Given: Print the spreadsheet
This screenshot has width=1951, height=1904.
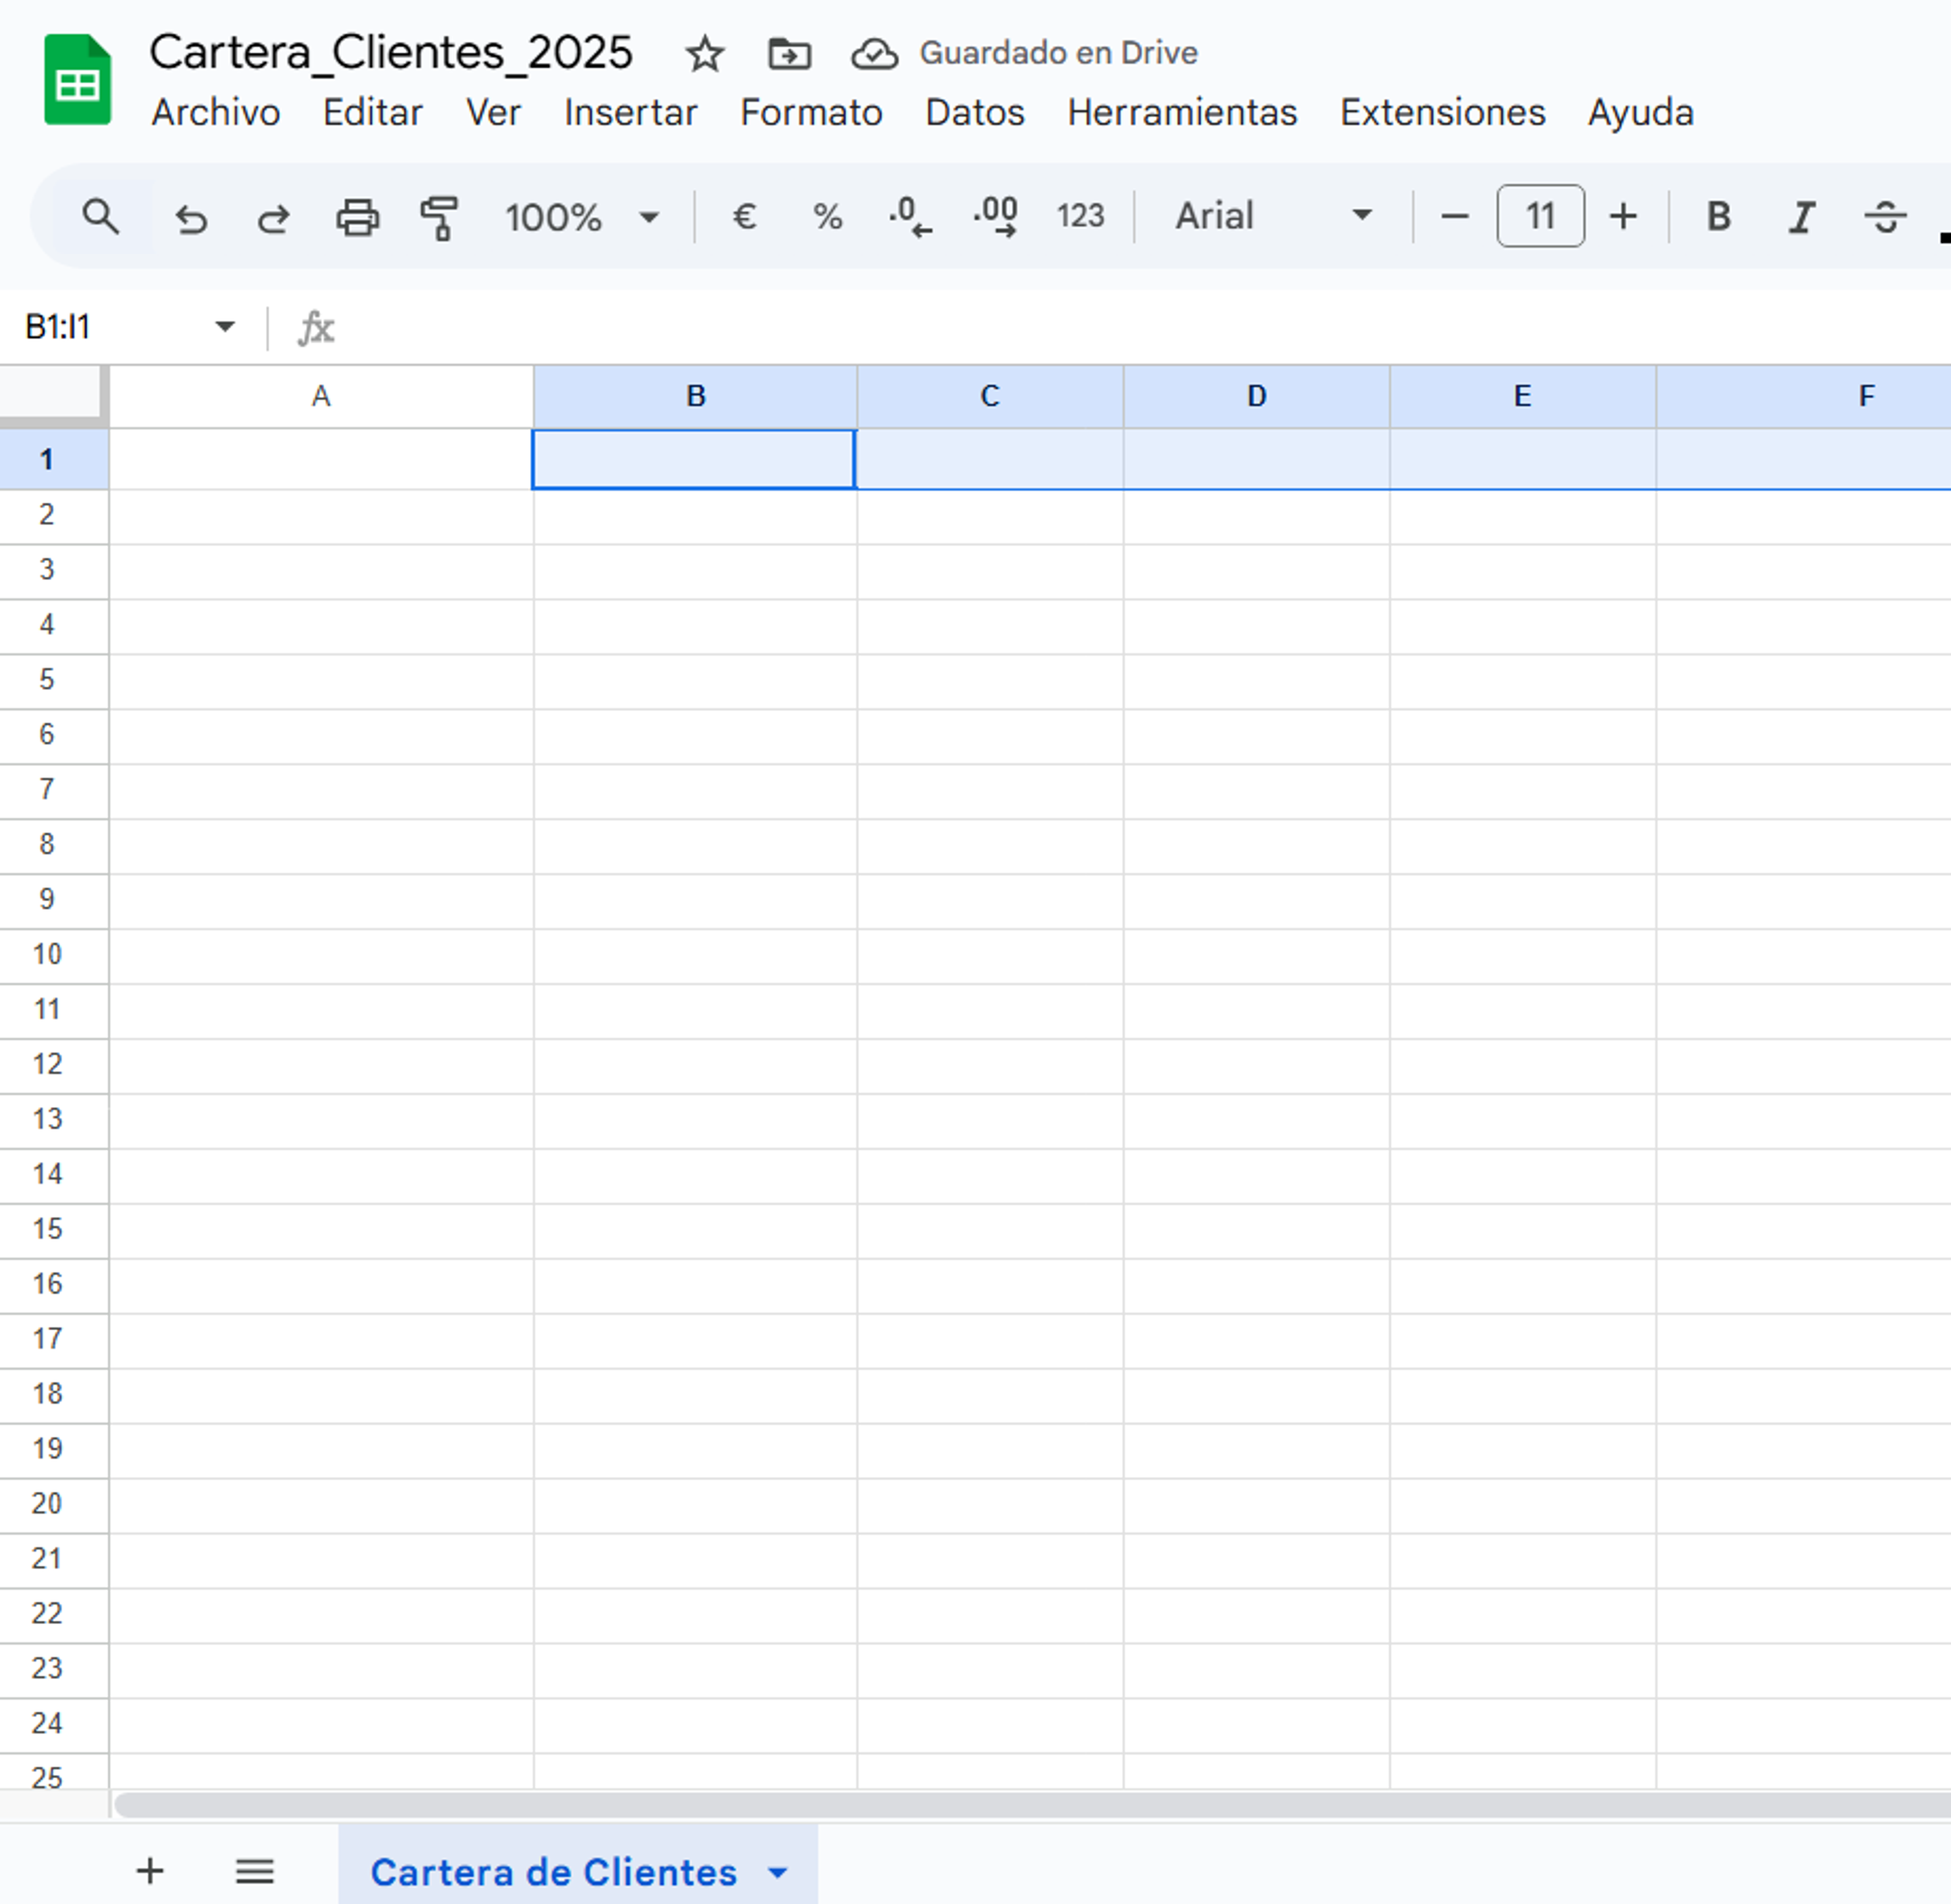Looking at the screenshot, I should coord(357,217).
